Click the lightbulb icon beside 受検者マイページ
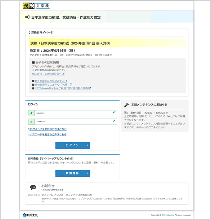Viewport: 211px width, 220px height. point(29,33)
